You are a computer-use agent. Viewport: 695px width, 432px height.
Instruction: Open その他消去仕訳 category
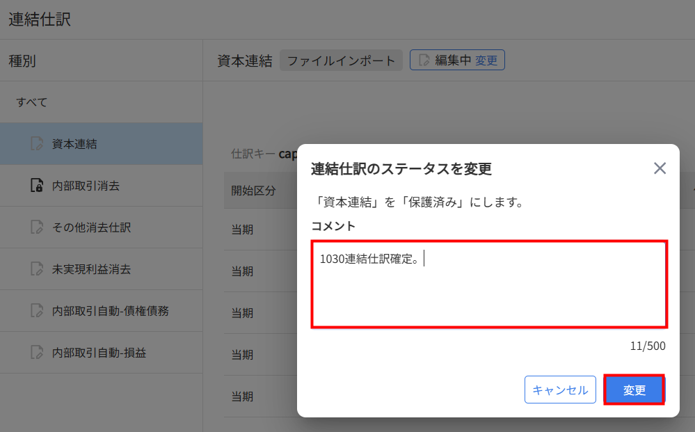(x=91, y=227)
